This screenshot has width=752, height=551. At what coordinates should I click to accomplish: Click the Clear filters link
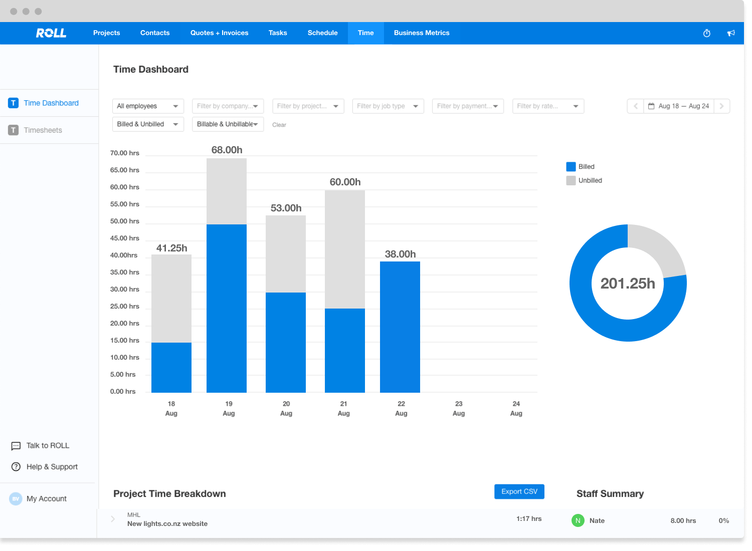(279, 125)
